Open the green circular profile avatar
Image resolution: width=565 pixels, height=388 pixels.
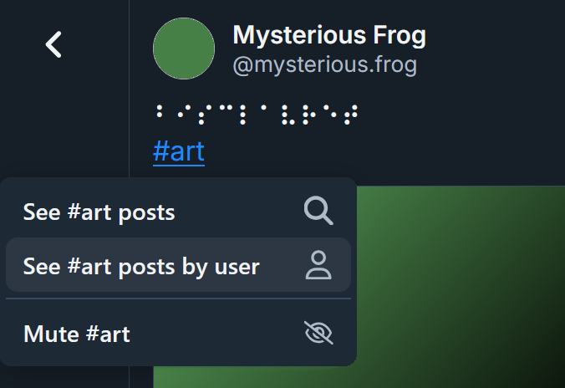[x=184, y=48]
